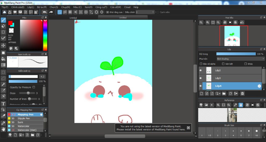
Task: Toggle Khử răng cưa anti-aliasing checkbox
Action: click(107, 12)
